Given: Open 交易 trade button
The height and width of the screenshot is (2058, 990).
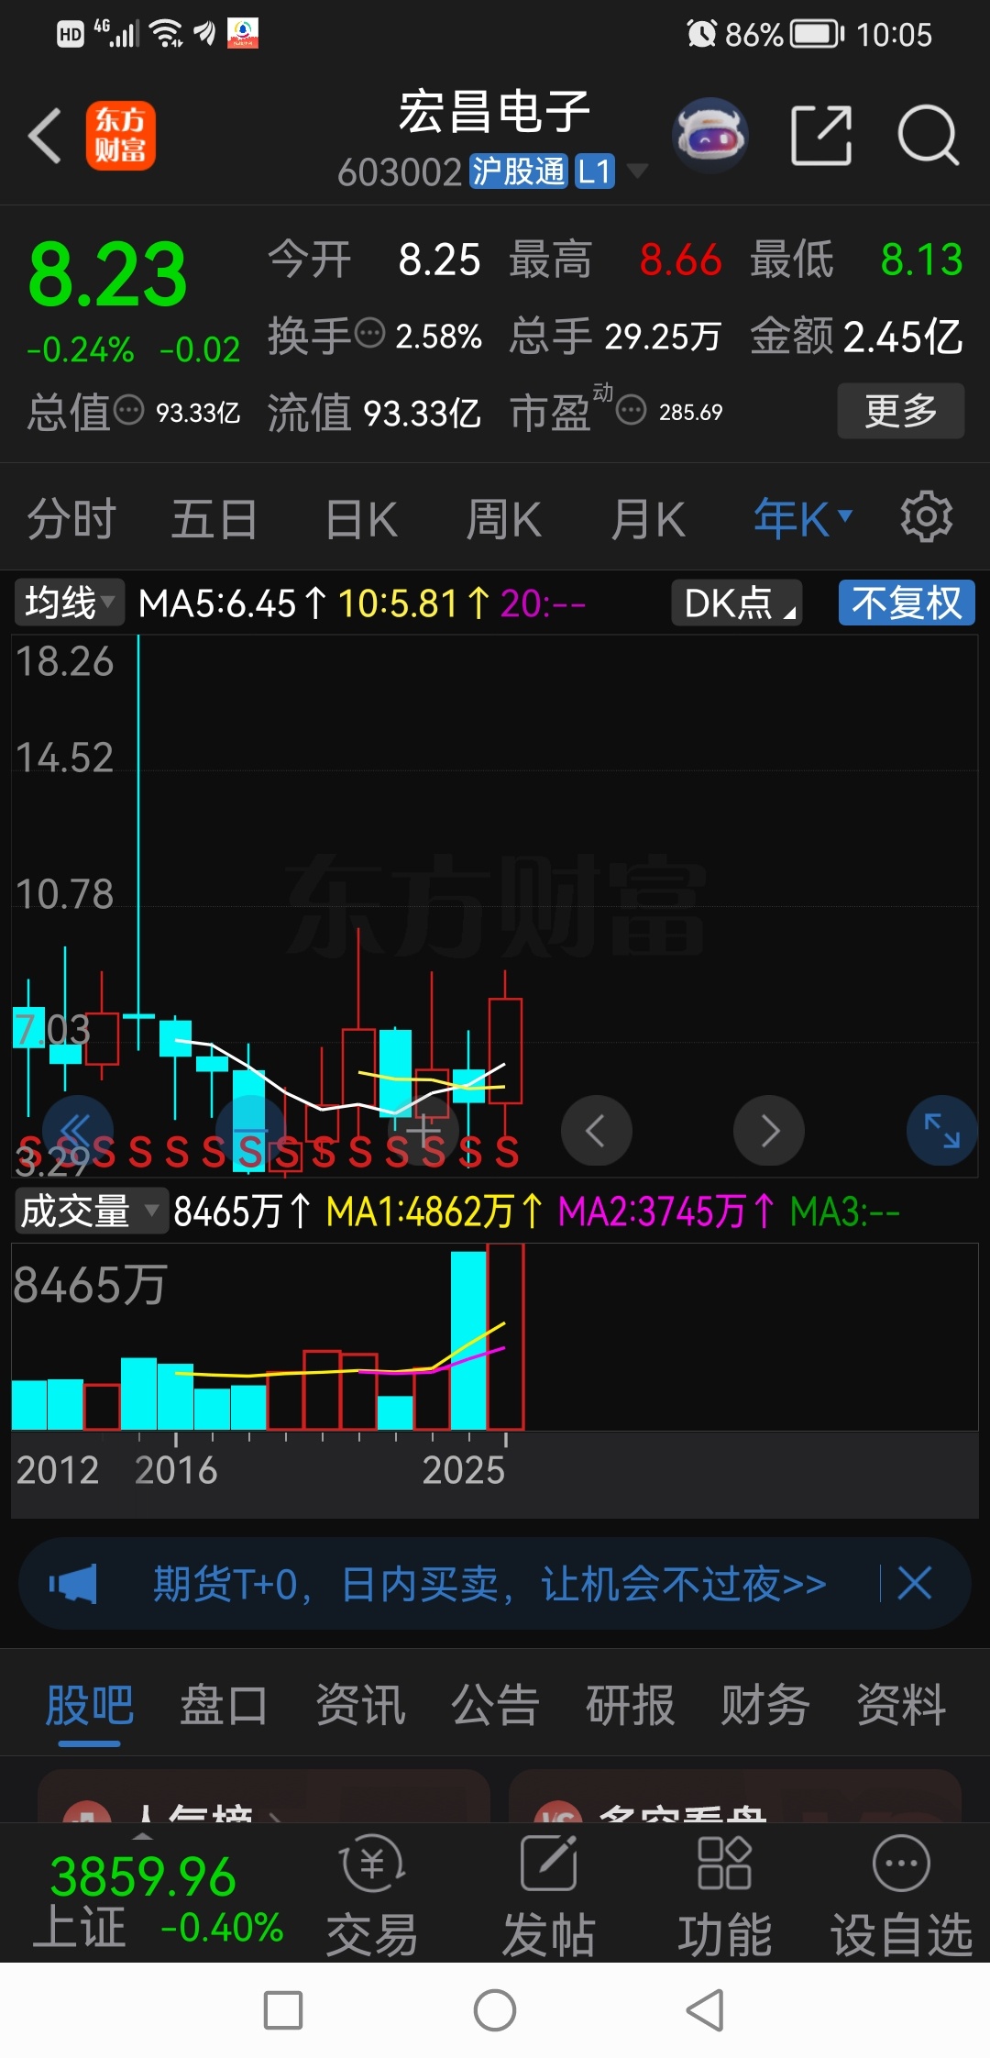Looking at the screenshot, I should point(372,1895).
